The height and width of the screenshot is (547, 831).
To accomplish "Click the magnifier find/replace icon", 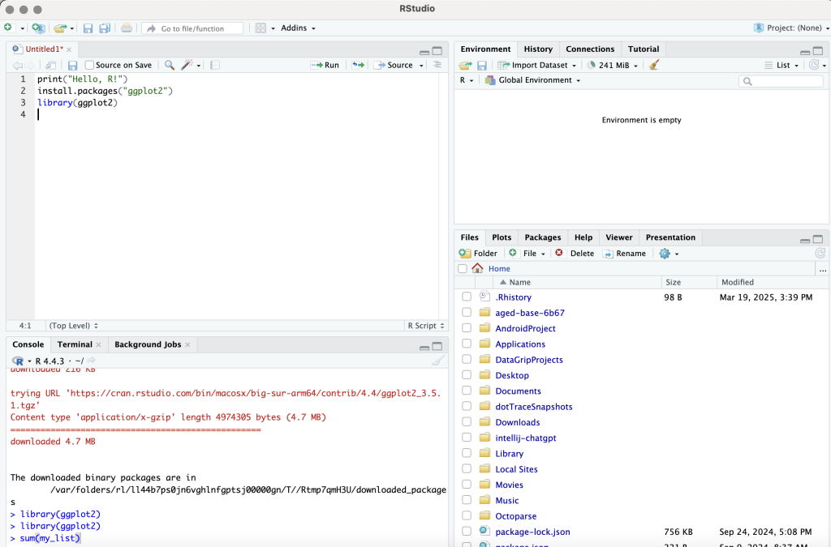I will point(170,65).
